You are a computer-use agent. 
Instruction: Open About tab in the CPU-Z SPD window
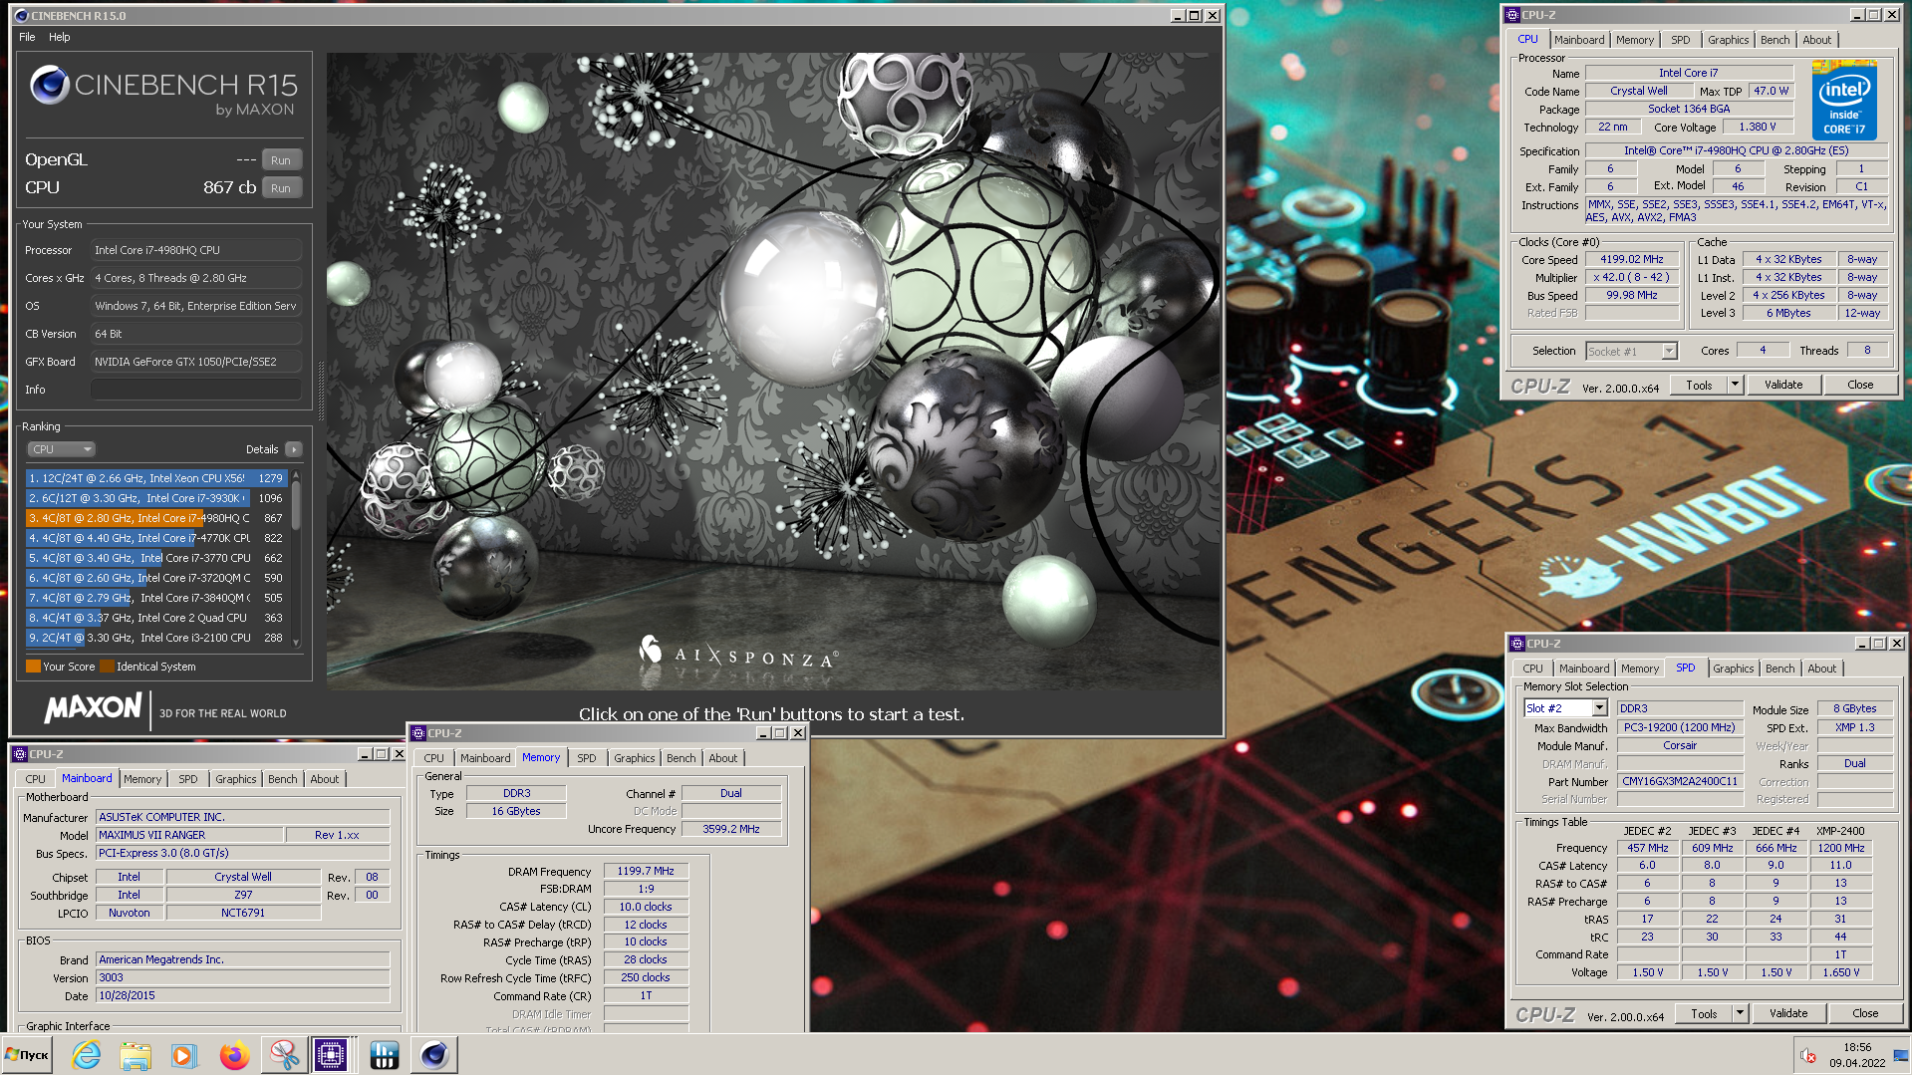[1821, 669]
